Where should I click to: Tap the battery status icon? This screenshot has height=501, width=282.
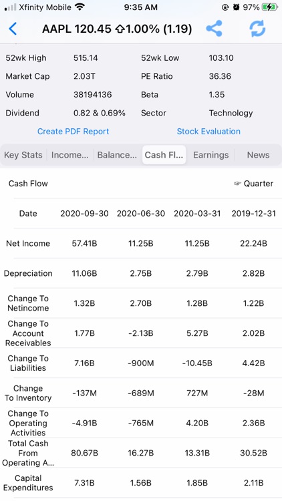pos(269,7)
